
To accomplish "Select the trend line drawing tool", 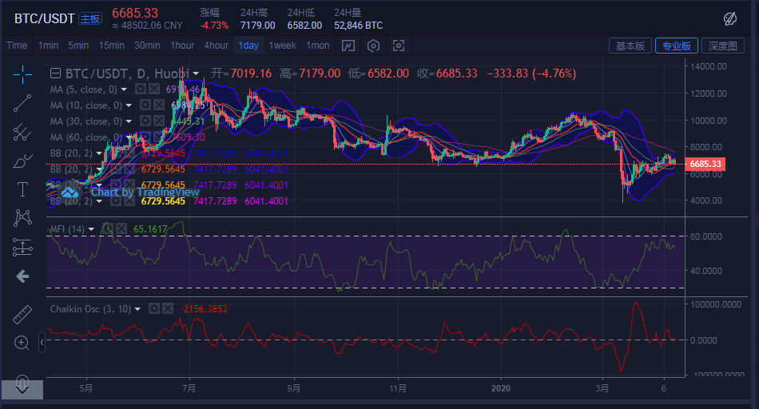I will pos(22,103).
